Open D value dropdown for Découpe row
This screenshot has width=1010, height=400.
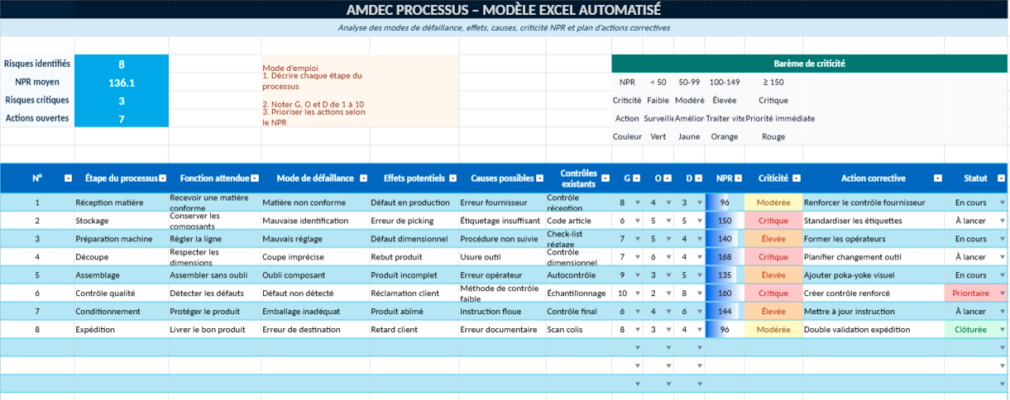pyautogui.click(x=700, y=257)
